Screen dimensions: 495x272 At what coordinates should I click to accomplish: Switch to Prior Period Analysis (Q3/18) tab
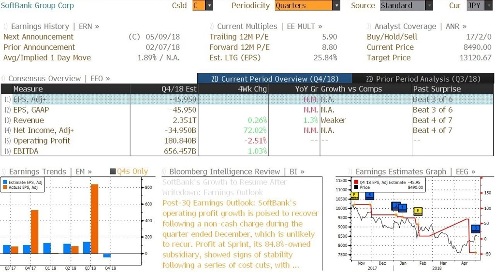tap(423, 79)
